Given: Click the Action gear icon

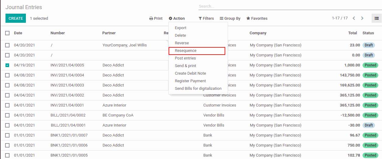Looking at the screenshot, I should (x=170, y=19).
